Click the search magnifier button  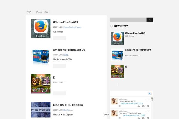pos(150,20)
